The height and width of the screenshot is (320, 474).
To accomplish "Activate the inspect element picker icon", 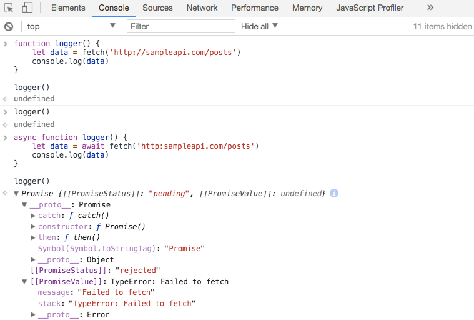I will coord(9,8).
